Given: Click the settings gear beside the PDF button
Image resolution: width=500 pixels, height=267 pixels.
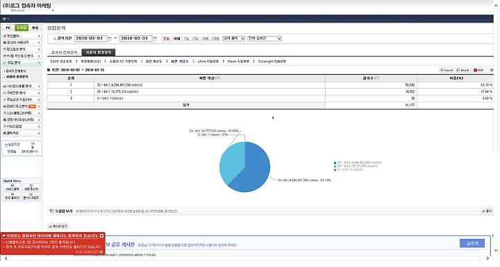Looking at the screenshot, I should click(x=492, y=70).
